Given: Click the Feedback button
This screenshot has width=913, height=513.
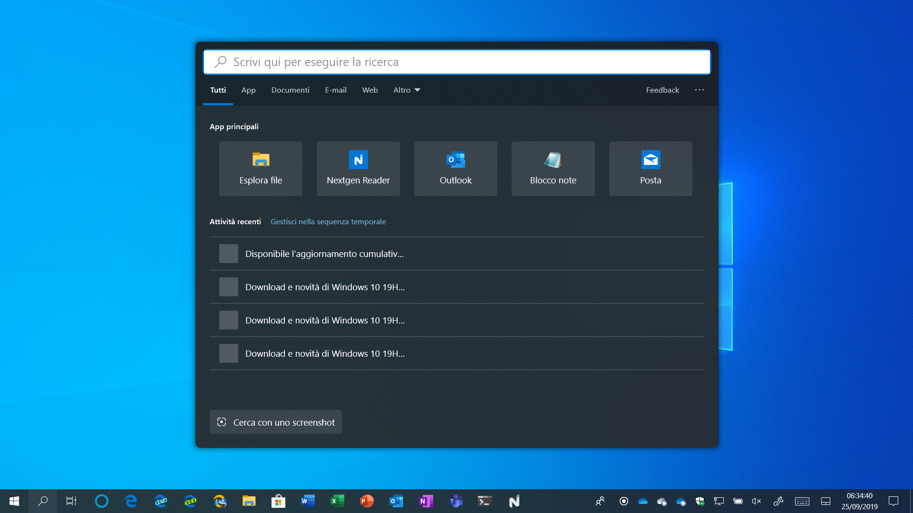Looking at the screenshot, I should [x=662, y=90].
